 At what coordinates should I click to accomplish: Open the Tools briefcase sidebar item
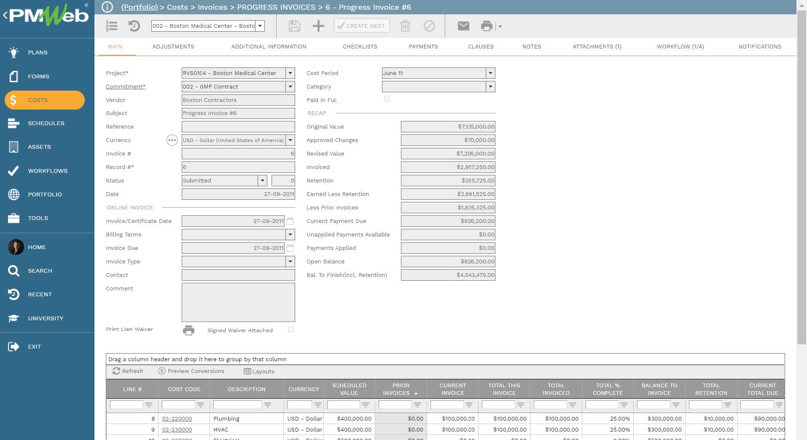[13, 218]
